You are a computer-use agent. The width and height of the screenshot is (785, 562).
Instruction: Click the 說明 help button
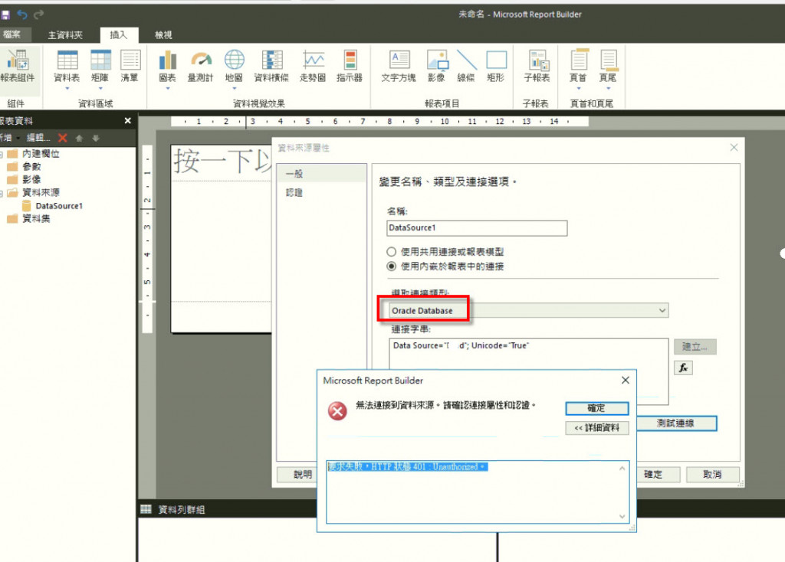click(x=303, y=474)
